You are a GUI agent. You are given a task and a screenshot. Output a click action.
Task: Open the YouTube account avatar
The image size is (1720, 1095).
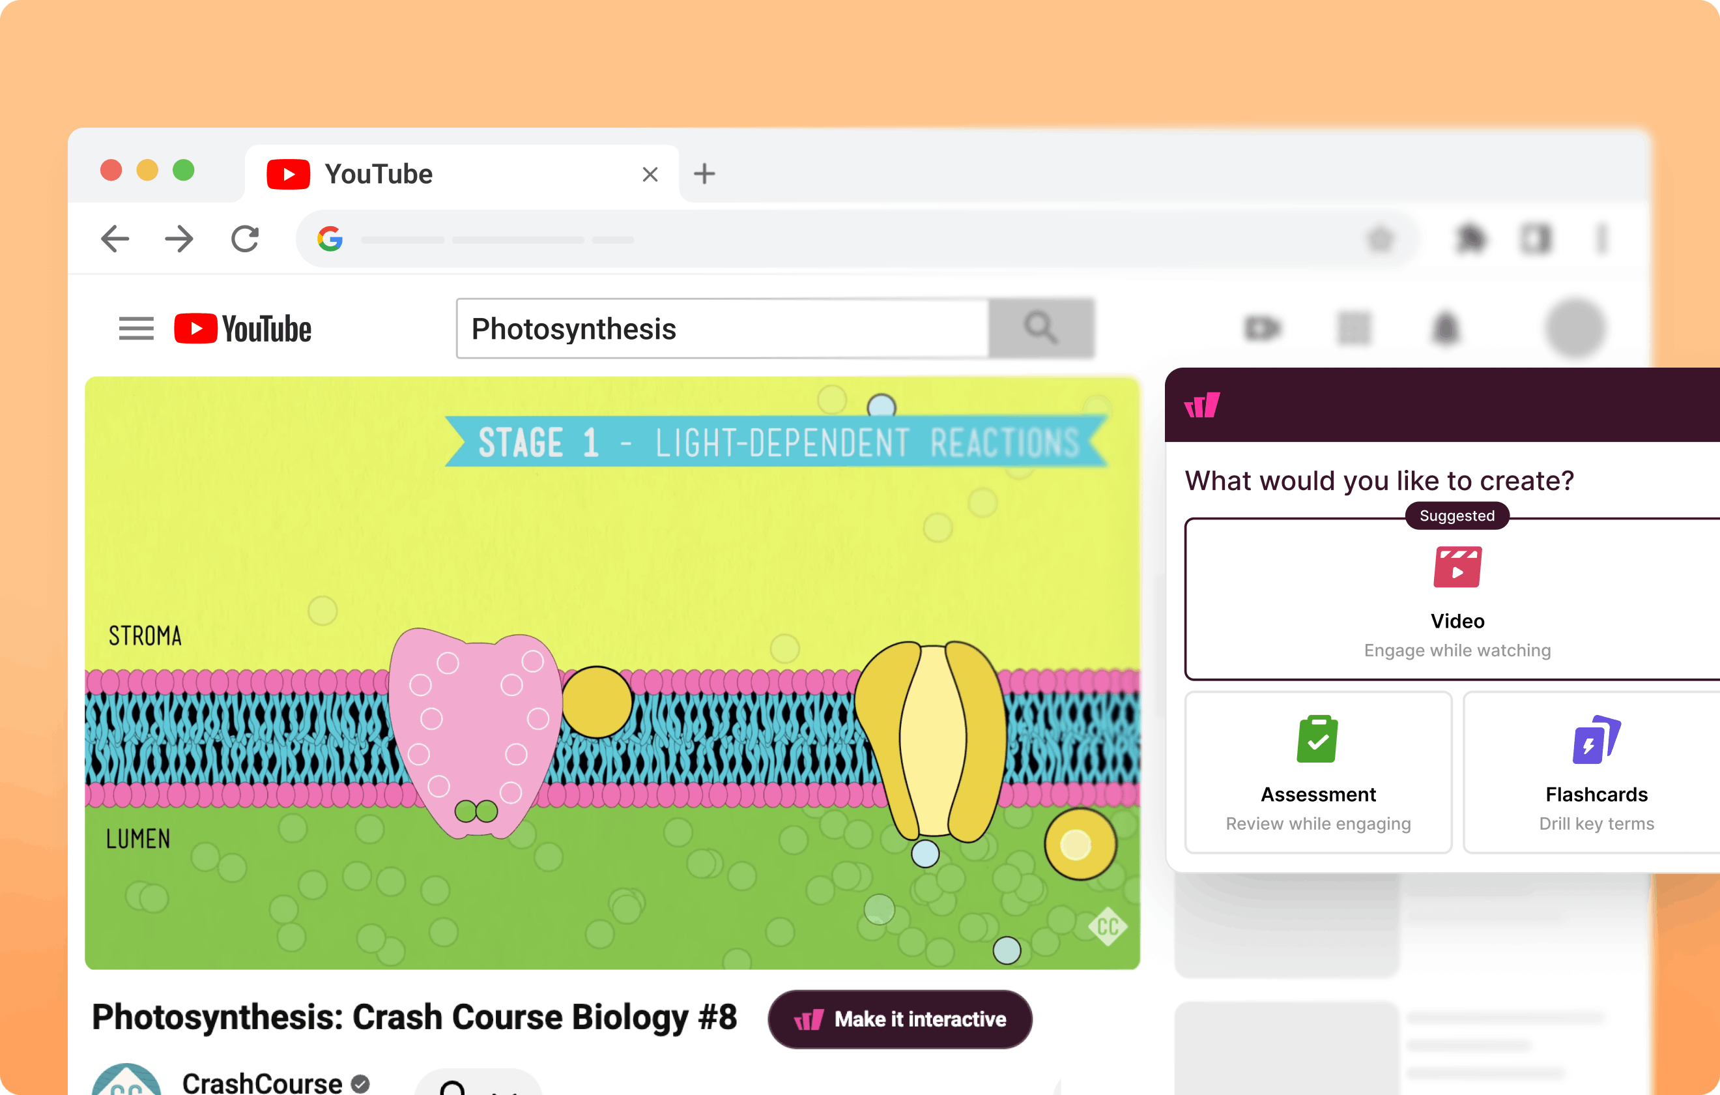click(1575, 328)
